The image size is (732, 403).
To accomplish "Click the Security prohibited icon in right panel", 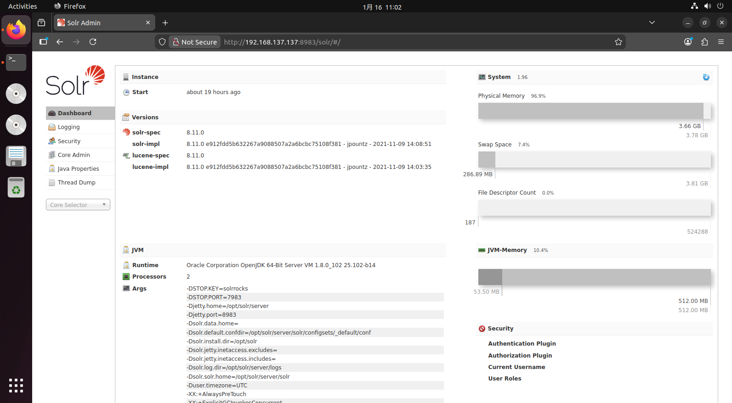I will [482, 329].
